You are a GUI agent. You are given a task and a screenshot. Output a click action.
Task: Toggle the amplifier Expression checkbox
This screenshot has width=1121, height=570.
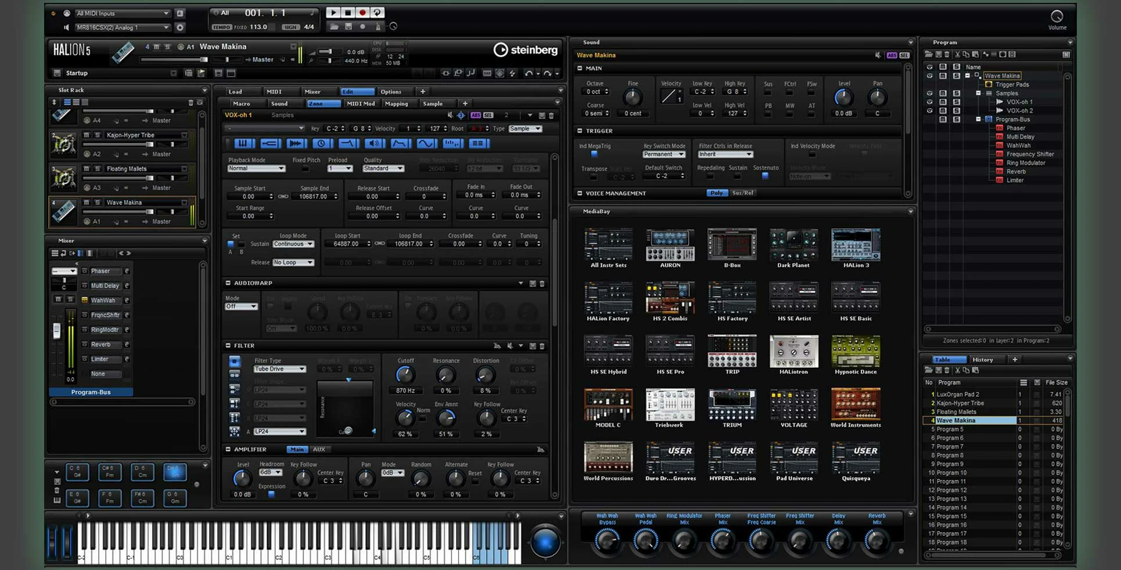click(271, 494)
